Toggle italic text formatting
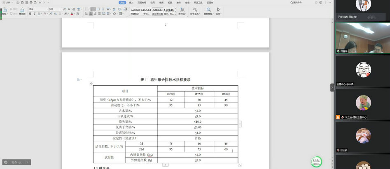390x169 pixels. pyautogui.click(x=35, y=14)
